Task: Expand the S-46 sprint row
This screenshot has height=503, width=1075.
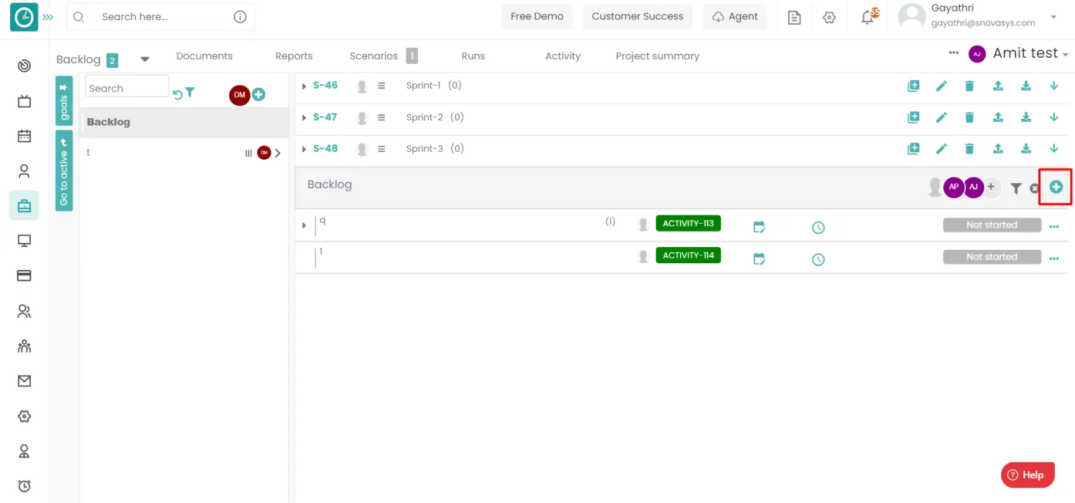Action: point(304,86)
